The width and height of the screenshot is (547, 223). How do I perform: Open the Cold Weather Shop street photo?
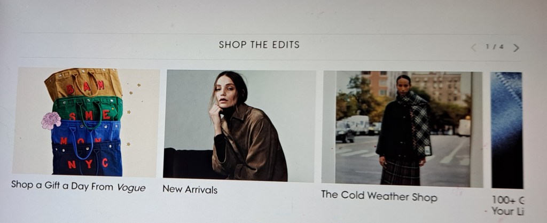pyautogui.click(x=402, y=129)
